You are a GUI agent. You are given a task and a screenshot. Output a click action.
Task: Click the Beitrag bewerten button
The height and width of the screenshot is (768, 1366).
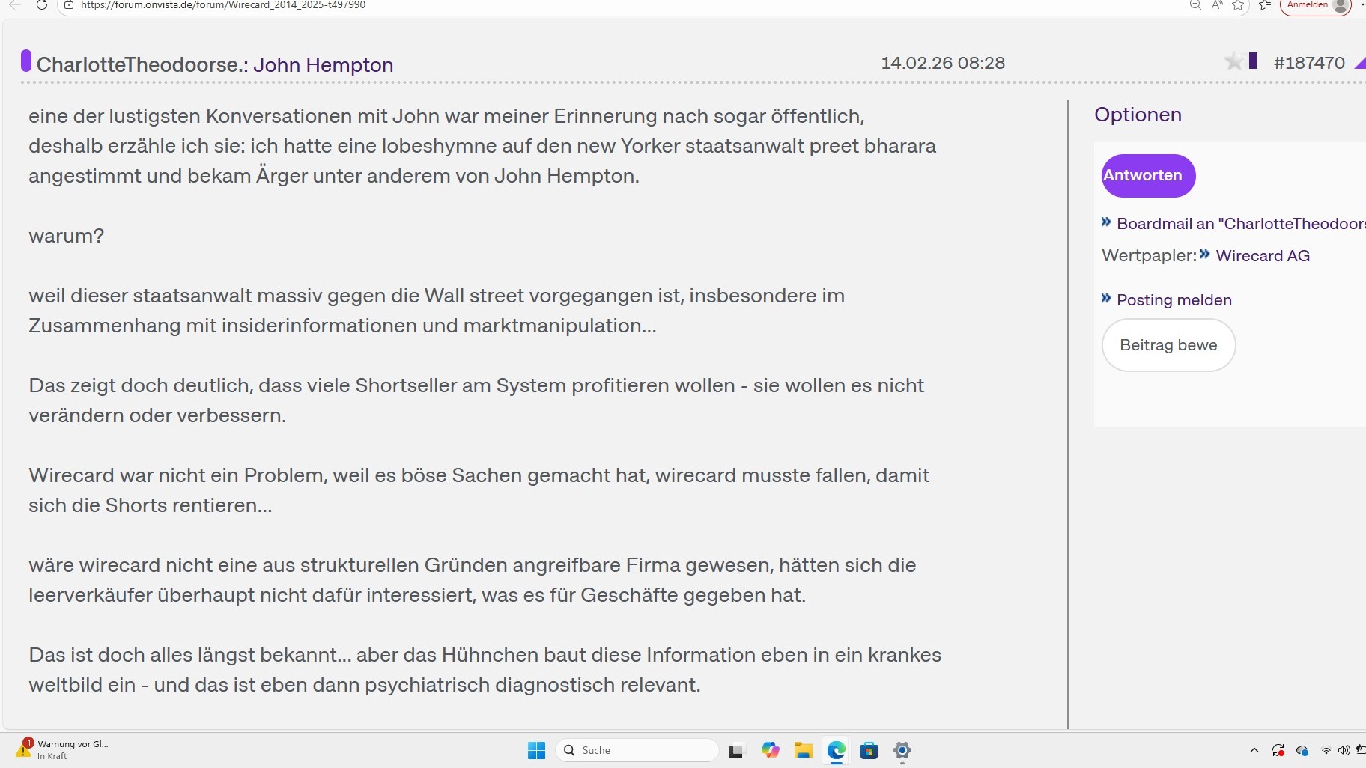point(1168,345)
